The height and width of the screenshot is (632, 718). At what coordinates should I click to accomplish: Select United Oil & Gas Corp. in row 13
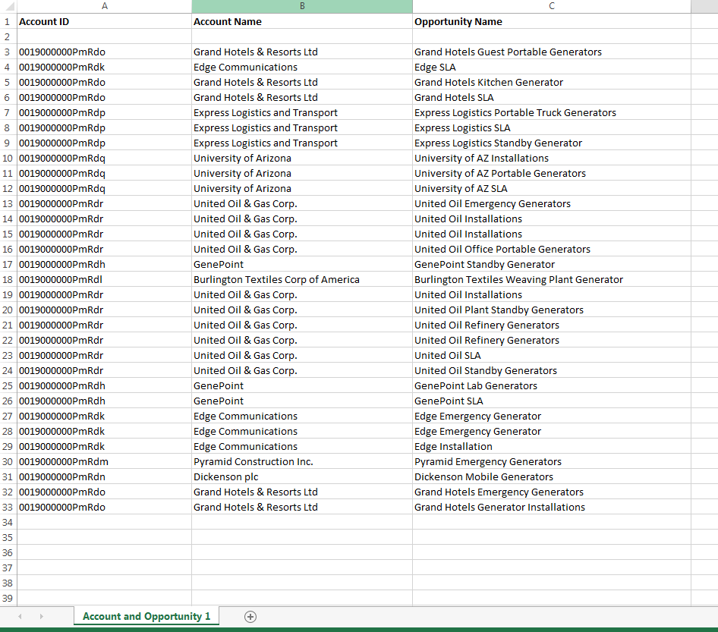pyautogui.click(x=302, y=203)
